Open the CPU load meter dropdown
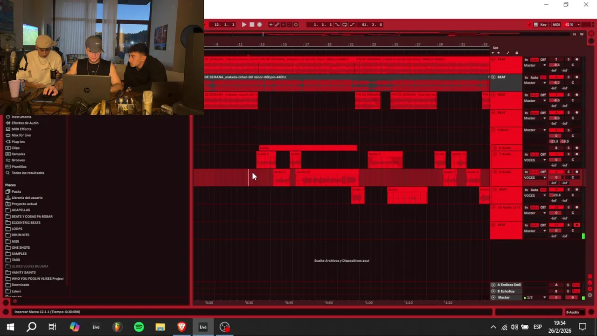Image resolution: width=597 pixels, height=336 pixels. [579, 25]
